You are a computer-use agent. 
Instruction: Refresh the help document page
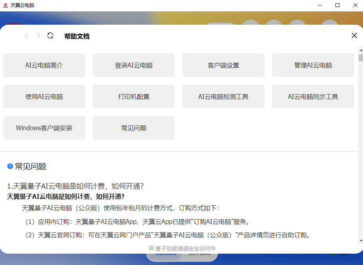pyautogui.click(x=50, y=36)
